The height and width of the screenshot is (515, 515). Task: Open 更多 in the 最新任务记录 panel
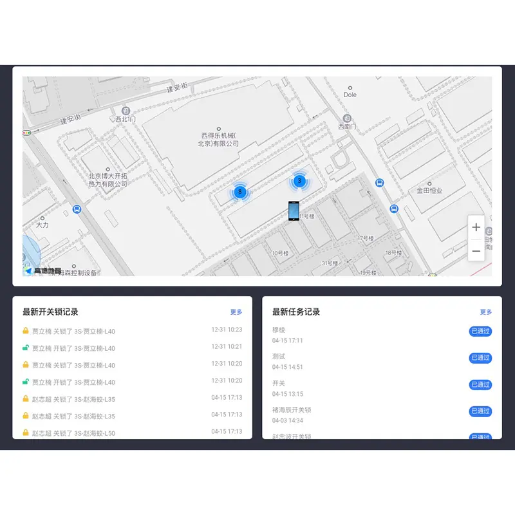(486, 312)
